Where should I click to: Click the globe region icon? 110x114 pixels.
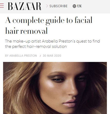pos(74,6)
